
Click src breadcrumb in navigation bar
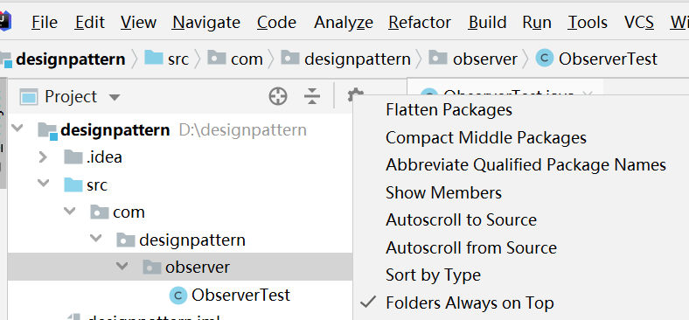[x=178, y=59]
